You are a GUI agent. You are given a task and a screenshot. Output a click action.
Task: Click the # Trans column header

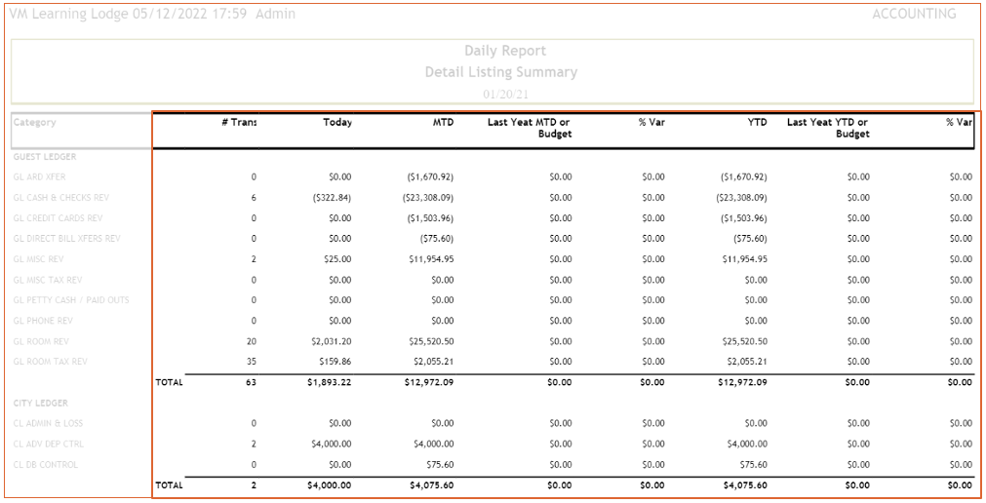pyautogui.click(x=239, y=123)
